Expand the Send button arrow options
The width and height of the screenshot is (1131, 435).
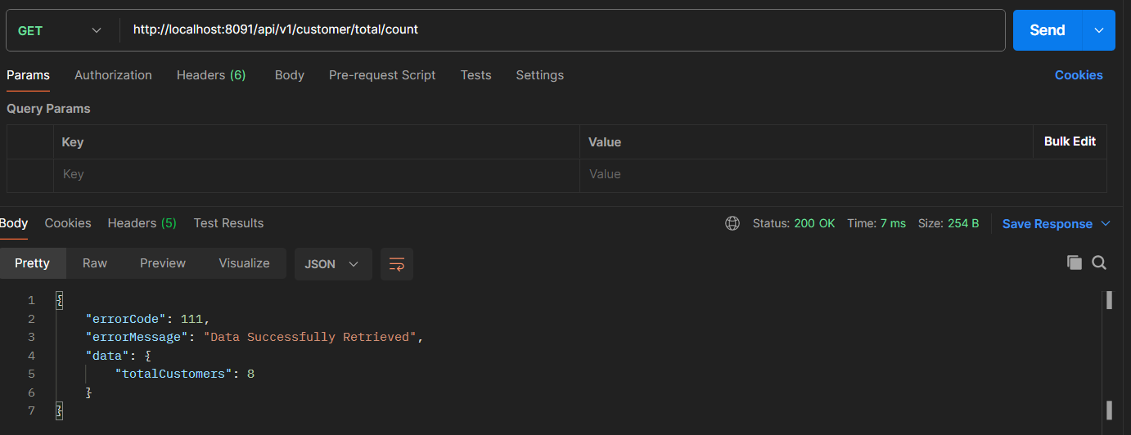point(1098,30)
